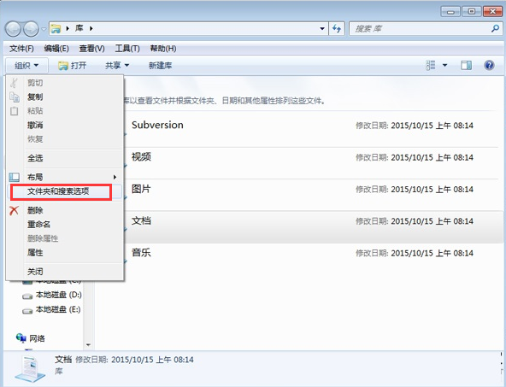Click the help question mark icon
The height and width of the screenshot is (387, 506).
pos(489,66)
